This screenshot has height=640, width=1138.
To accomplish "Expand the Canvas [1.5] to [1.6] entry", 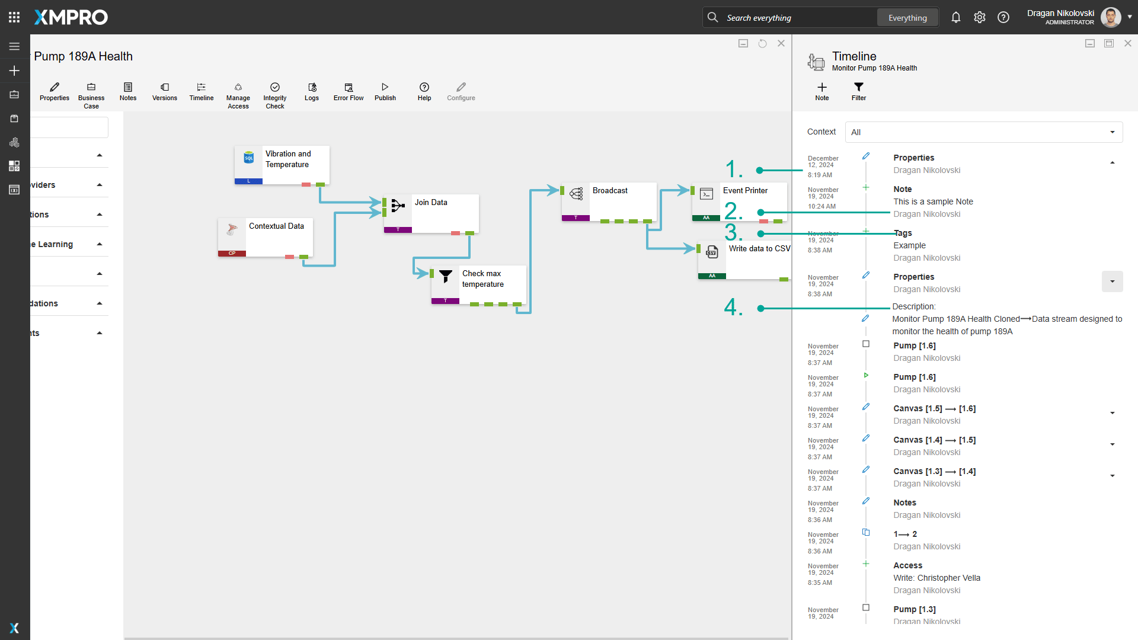I will click(x=1112, y=413).
